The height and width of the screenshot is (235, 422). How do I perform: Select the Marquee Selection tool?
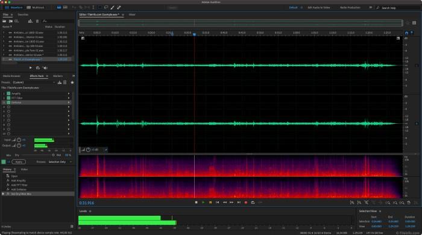tap(99, 7)
